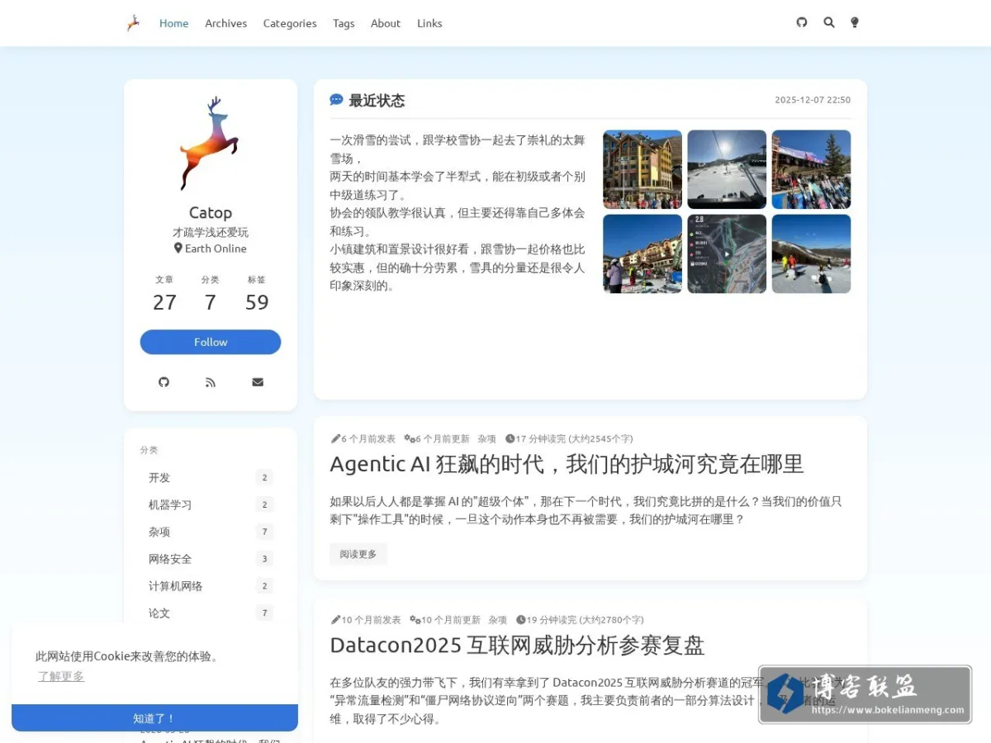
Task: Open the search icon in the navbar
Action: pyautogui.click(x=828, y=22)
